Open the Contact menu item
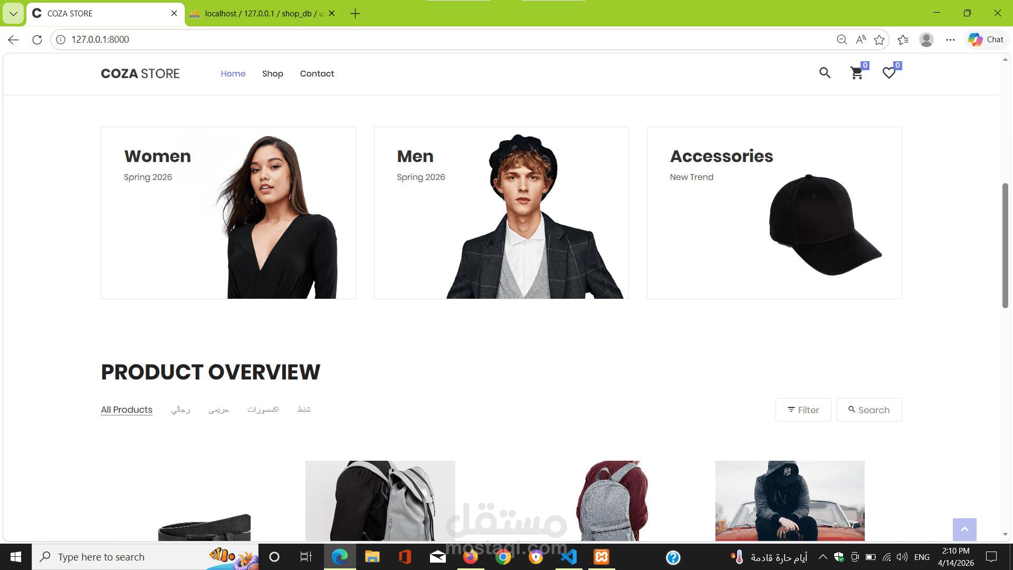Image resolution: width=1013 pixels, height=570 pixels. (x=317, y=74)
